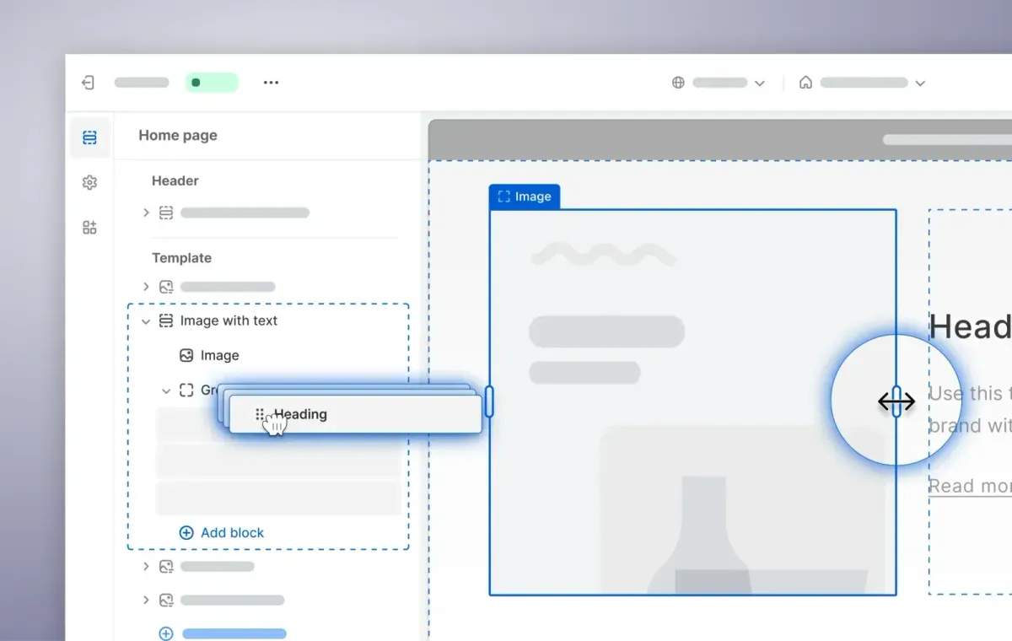
Task: Click the globe language icon
Action: (678, 83)
